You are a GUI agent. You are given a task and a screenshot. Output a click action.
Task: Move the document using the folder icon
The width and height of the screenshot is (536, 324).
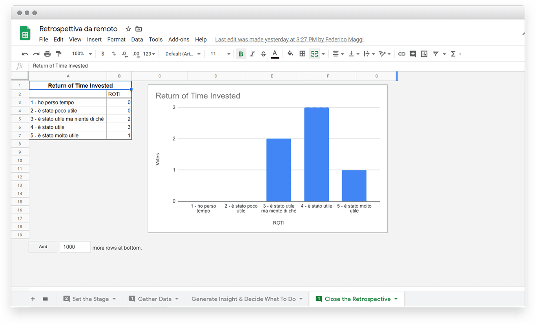pos(139,29)
